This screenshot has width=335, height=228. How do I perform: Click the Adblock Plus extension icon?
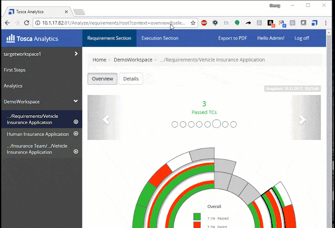point(204,23)
